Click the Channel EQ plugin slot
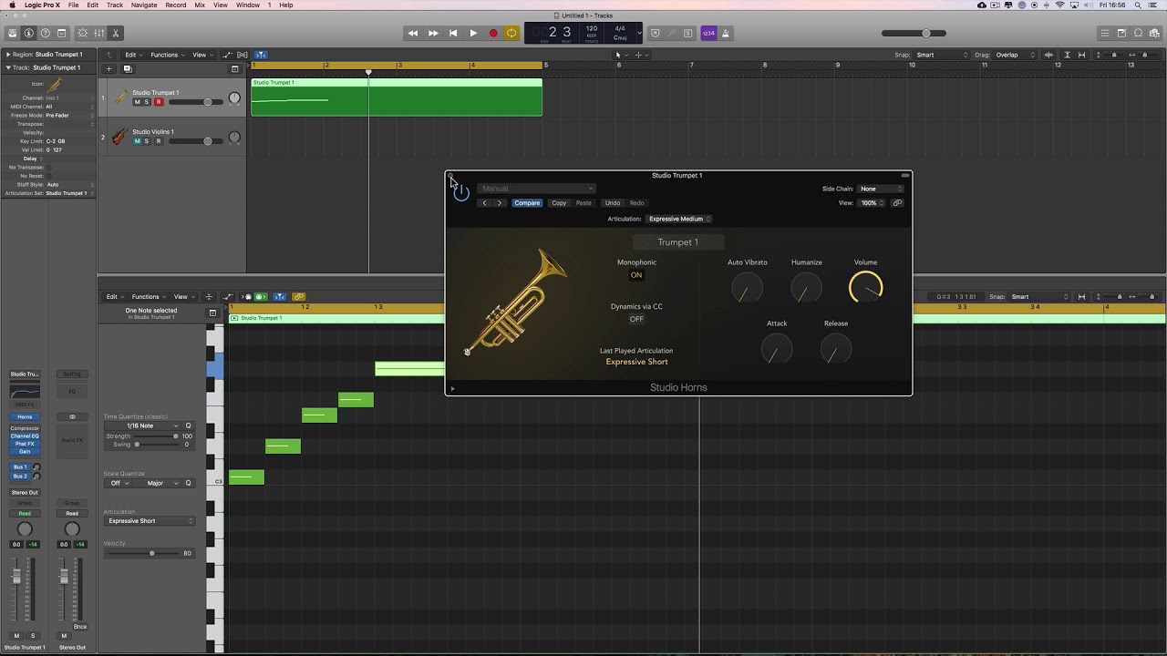The width and height of the screenshot is (1167, 656). click(x=25, y=436)
